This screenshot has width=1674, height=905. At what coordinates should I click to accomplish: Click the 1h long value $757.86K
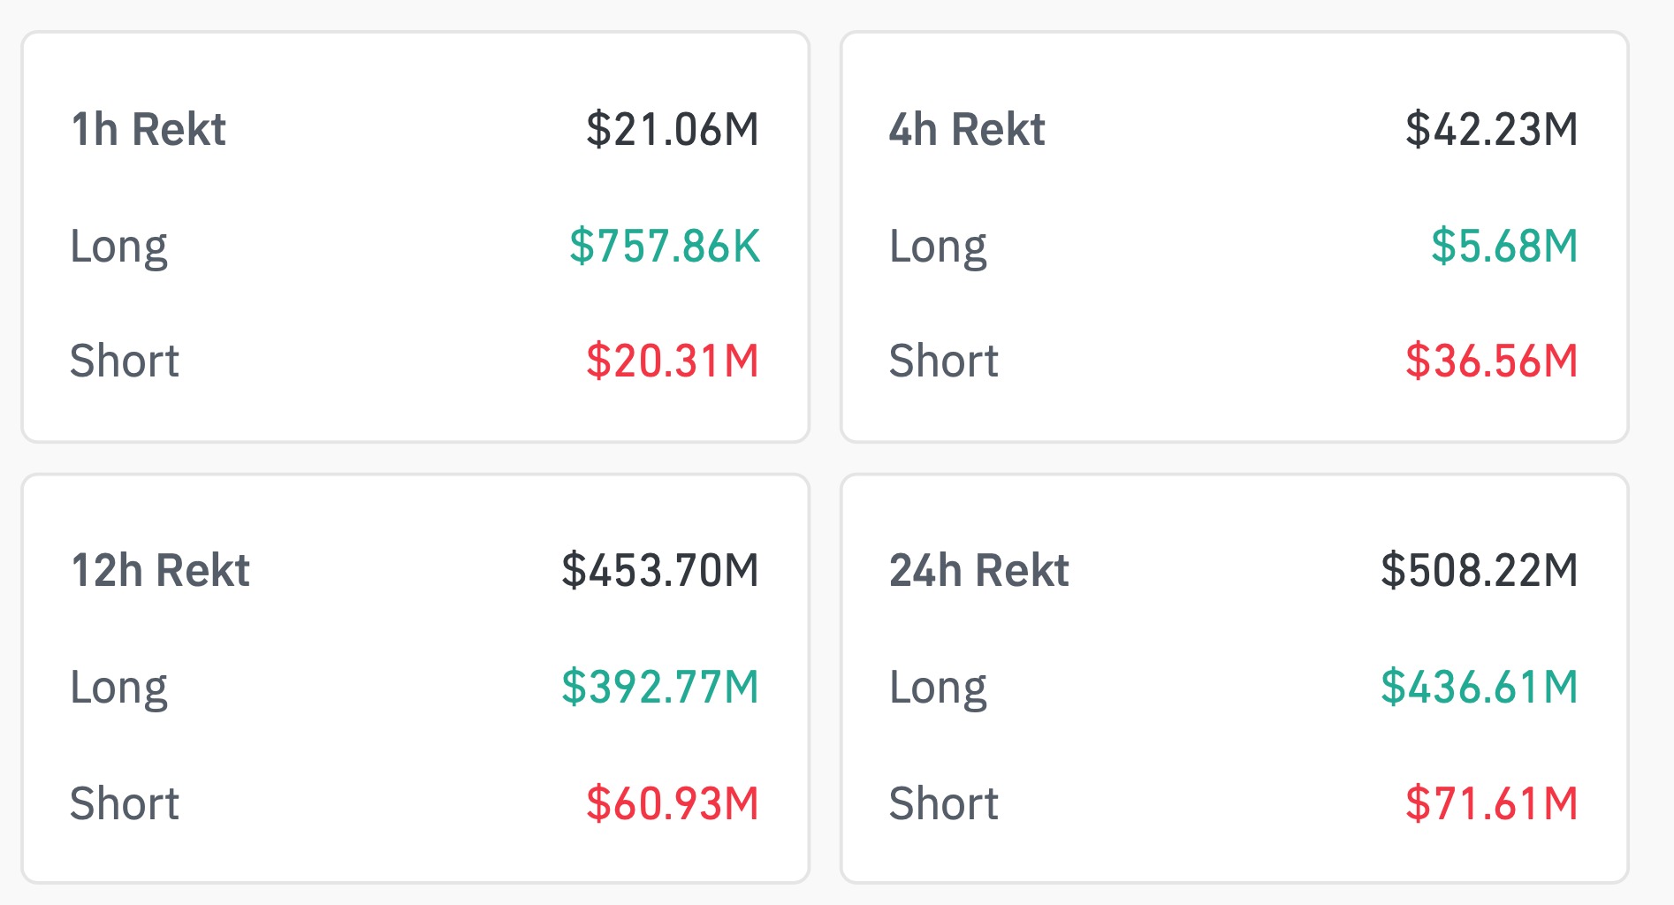664,246
